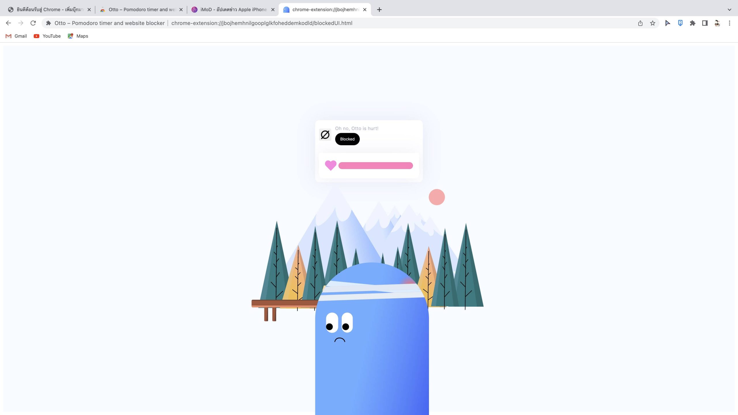This screenshot has width=738, height=415.
Task: Click the share page icon
Action: click(x=640, y=23)
